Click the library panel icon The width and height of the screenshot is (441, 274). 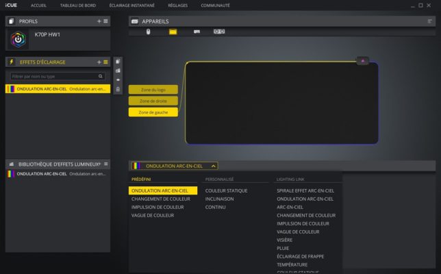(x=12, y=164)
